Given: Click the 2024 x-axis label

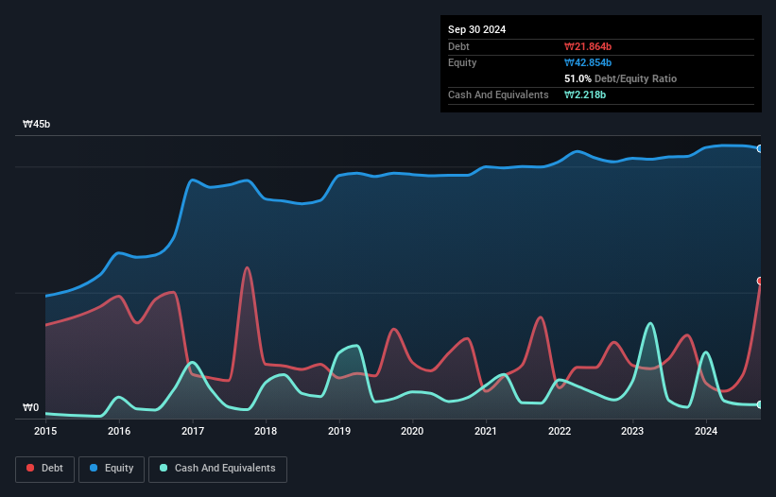Looking at the screenshot, I should 706,431.
